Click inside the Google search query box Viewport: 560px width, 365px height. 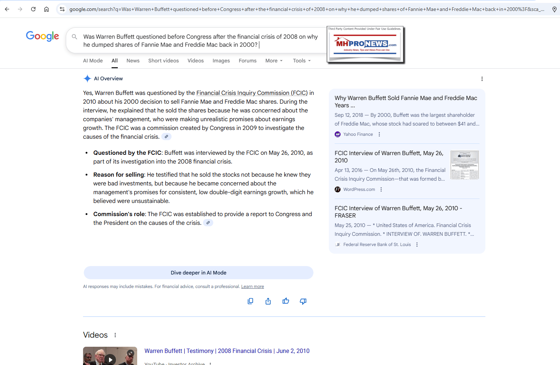[200, 41]
